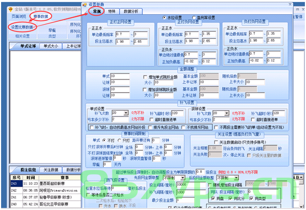Open the 投注信息 tab in the main window
306x210 pixels.
(x=28, y=170)
